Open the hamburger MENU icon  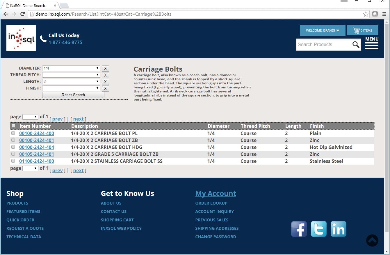tap(372, 43)
